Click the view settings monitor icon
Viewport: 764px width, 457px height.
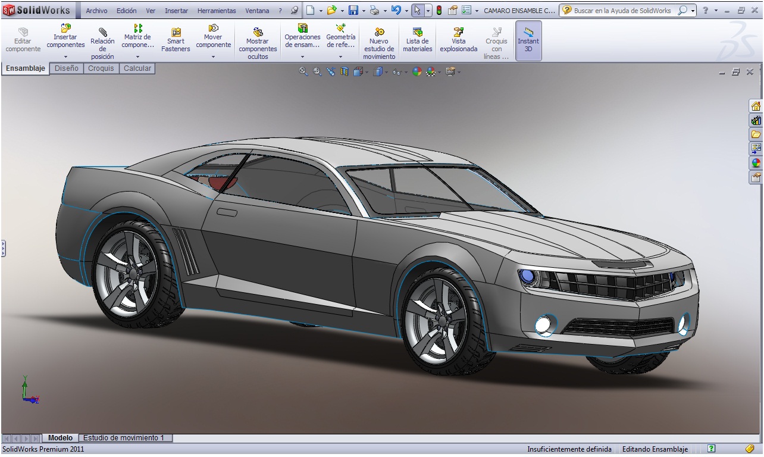coord(450,72)
